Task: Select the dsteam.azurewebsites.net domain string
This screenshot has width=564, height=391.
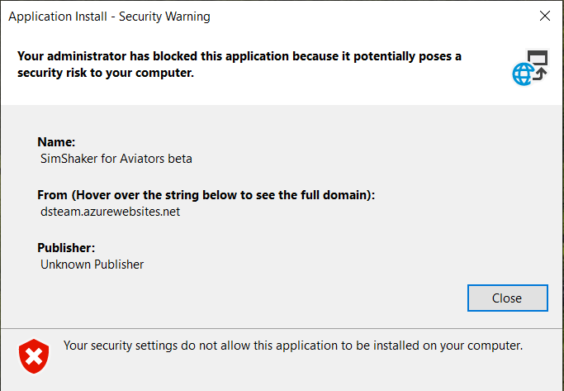Action: coord(110,212)
